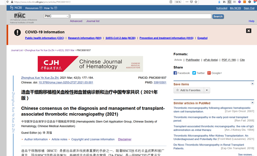Screen dimensions: 257x156
Task: Click v.42(3); 2021 Mar breadcrumb
Action: 65,50
